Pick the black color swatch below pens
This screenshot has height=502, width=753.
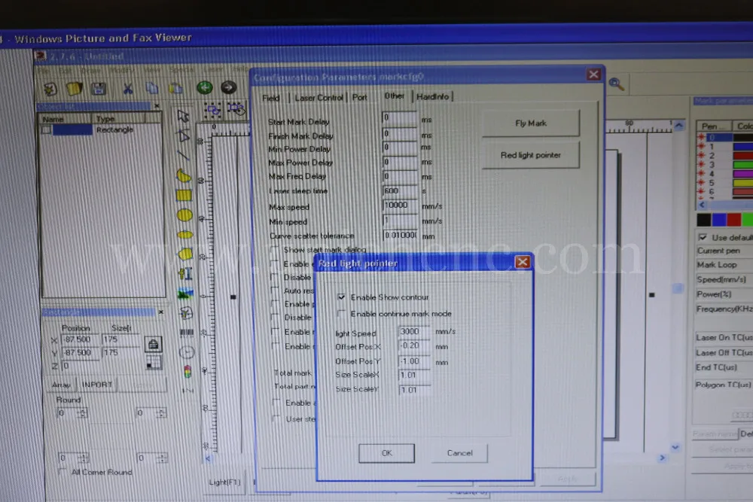point(703,220)
